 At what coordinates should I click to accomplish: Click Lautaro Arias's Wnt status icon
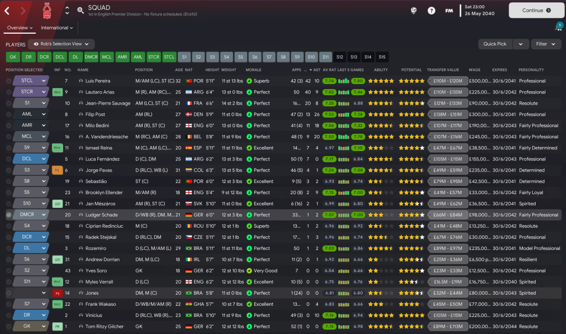point(57,92)
